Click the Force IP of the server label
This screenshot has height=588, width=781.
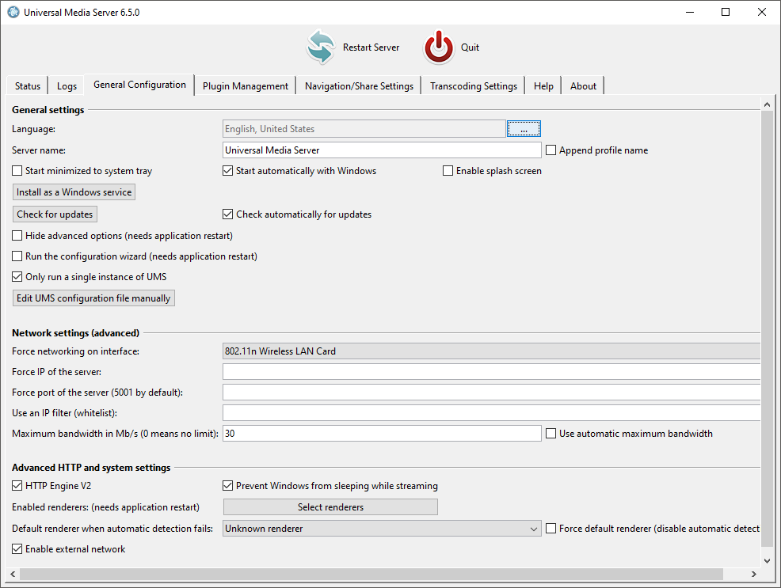click(57, 372)
